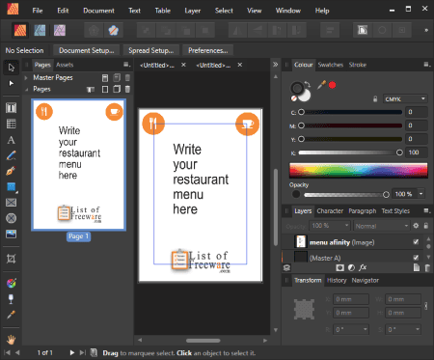Click the Spread Setup button
The height and width of the screenshot is (360, 434).
point(151,50)
